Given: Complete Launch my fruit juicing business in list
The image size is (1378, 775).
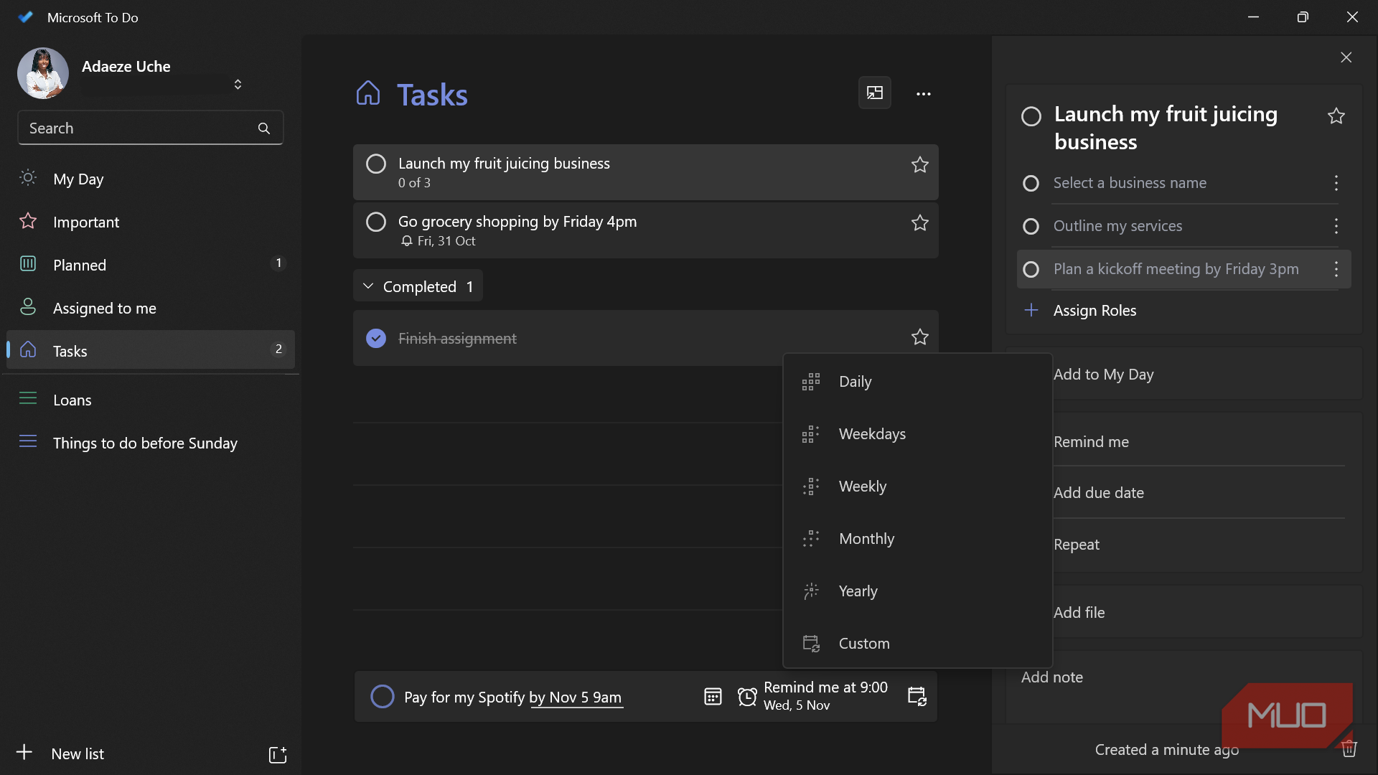Looking at the screenshot, I should tap(376, 164).
